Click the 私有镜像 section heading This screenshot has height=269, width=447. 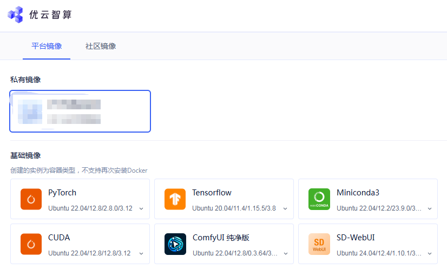pyautogui.click(x=25, y=80)
